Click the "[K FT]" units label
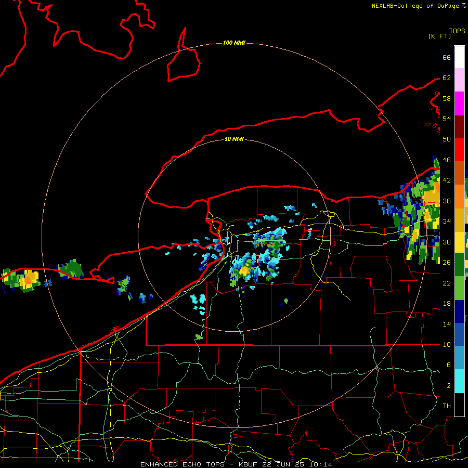This screenshot has width=468, height=468. (439, 36)
